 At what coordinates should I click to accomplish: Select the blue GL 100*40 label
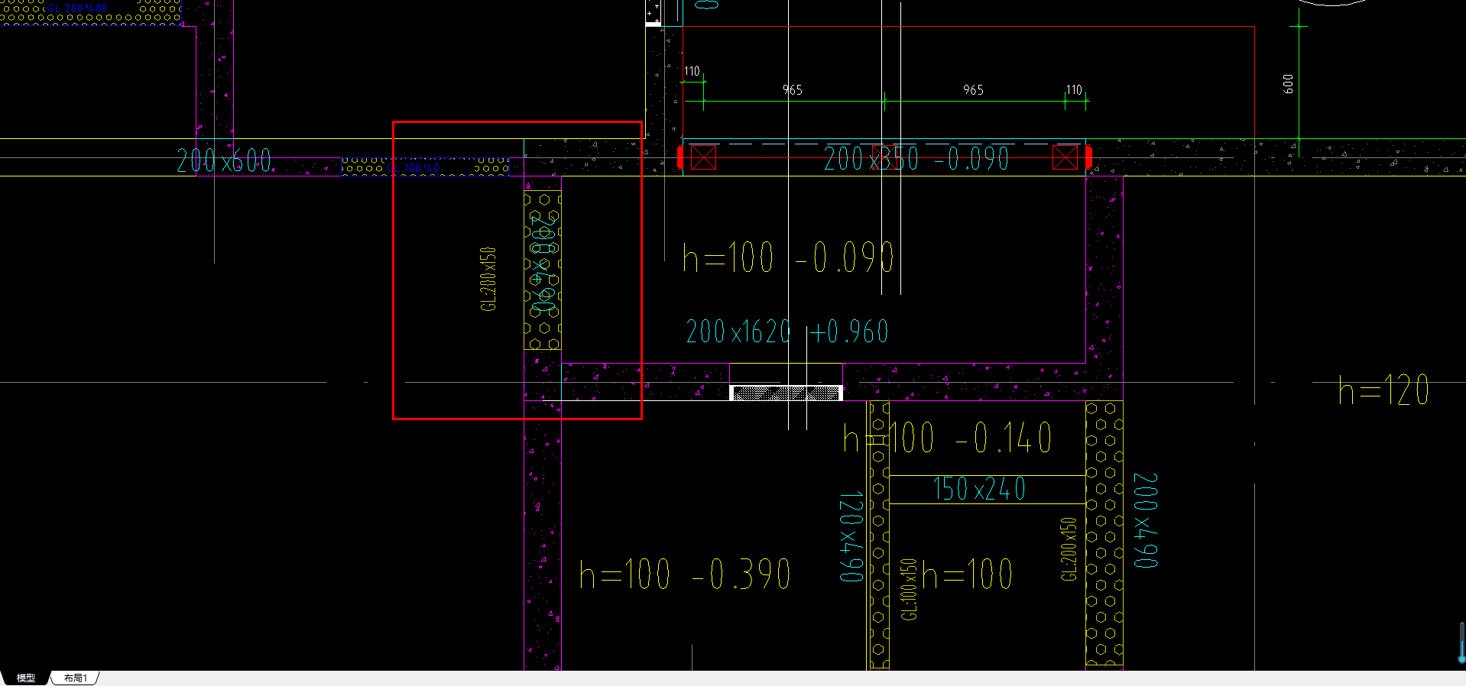pos(415,167)
